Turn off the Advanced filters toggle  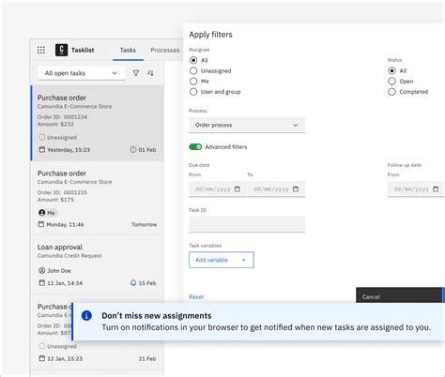tap(195, 147)
